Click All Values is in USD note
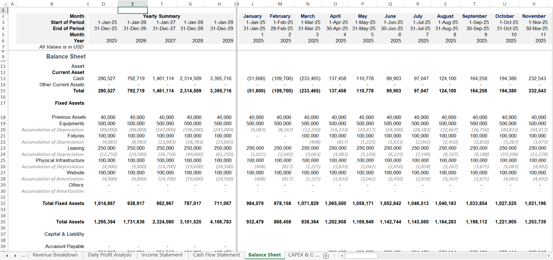Screen dimensions: 553x260 tap(61, 47)
